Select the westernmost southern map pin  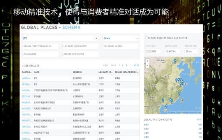click(x=163, y=100)
